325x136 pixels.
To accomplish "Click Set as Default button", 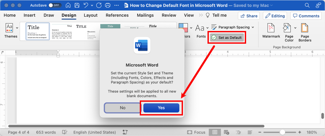I will [227, 38].
